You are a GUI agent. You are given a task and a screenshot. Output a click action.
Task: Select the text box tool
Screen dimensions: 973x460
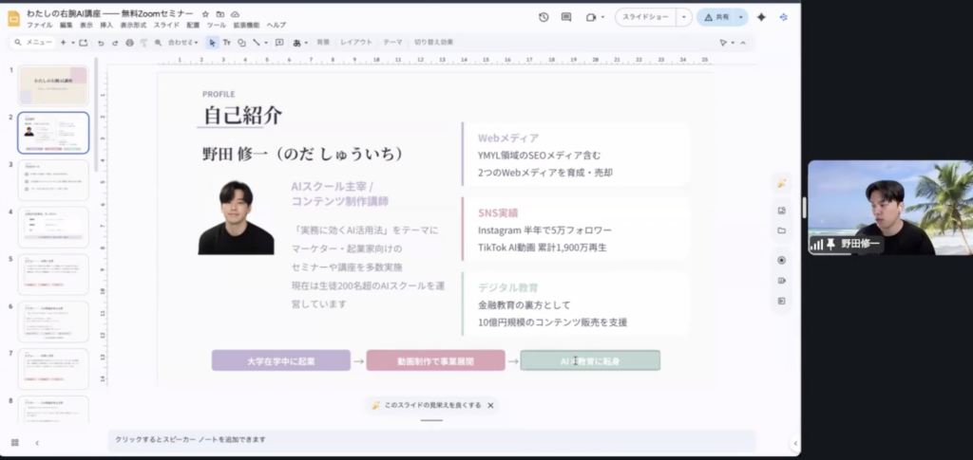[226, 43]
